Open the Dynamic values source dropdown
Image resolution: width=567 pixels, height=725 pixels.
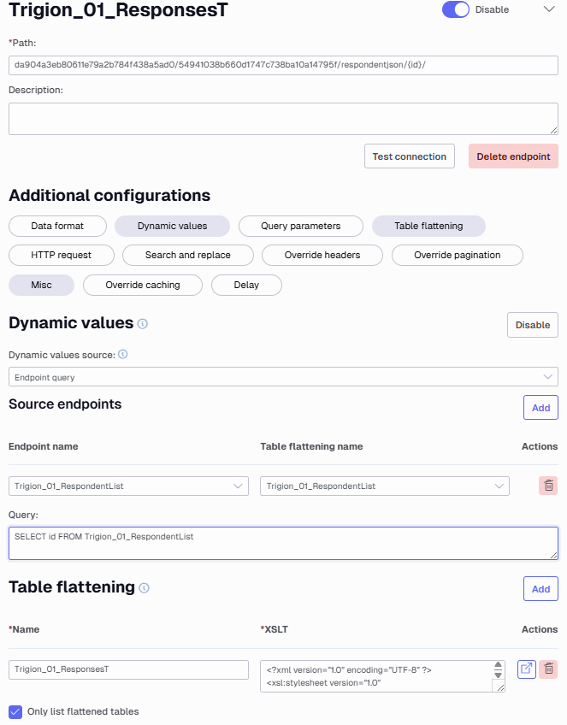(284, 377)
